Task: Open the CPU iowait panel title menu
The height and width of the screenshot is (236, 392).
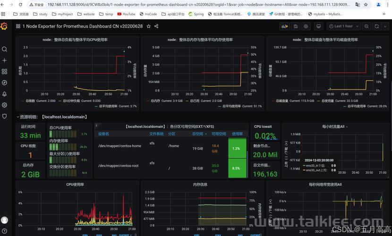Action: pos(263,126)
